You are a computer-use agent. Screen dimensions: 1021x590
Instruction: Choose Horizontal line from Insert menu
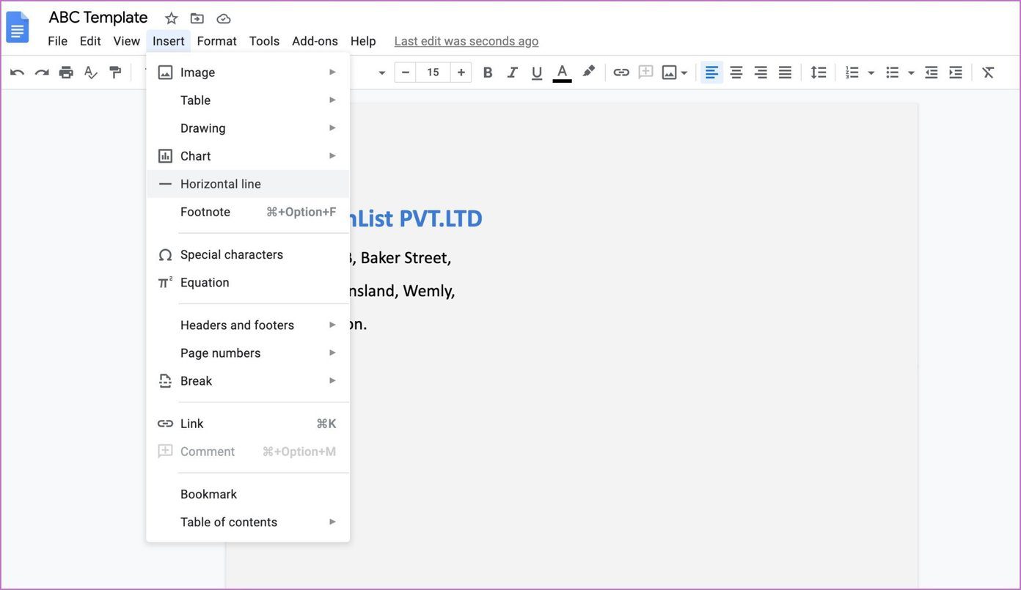pyautogui.click(x=248, y=184)
